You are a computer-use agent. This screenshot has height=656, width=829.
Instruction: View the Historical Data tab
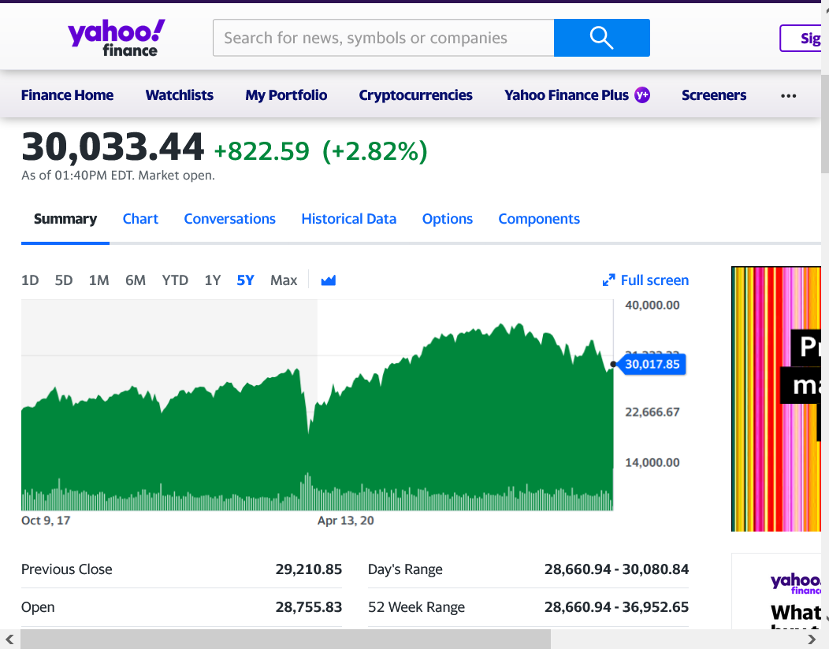click(x=349, y=219)
